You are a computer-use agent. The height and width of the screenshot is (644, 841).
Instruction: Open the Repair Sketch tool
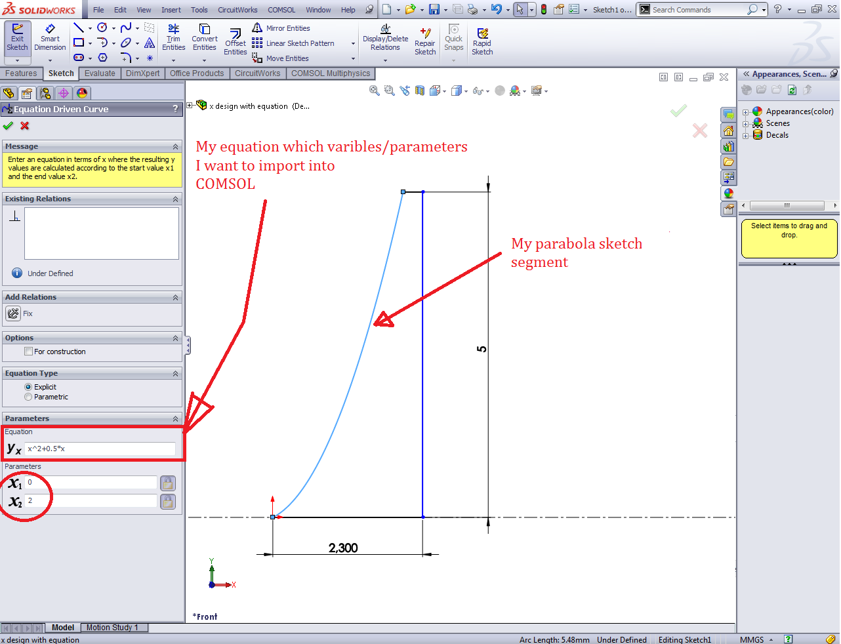[425, 41]
